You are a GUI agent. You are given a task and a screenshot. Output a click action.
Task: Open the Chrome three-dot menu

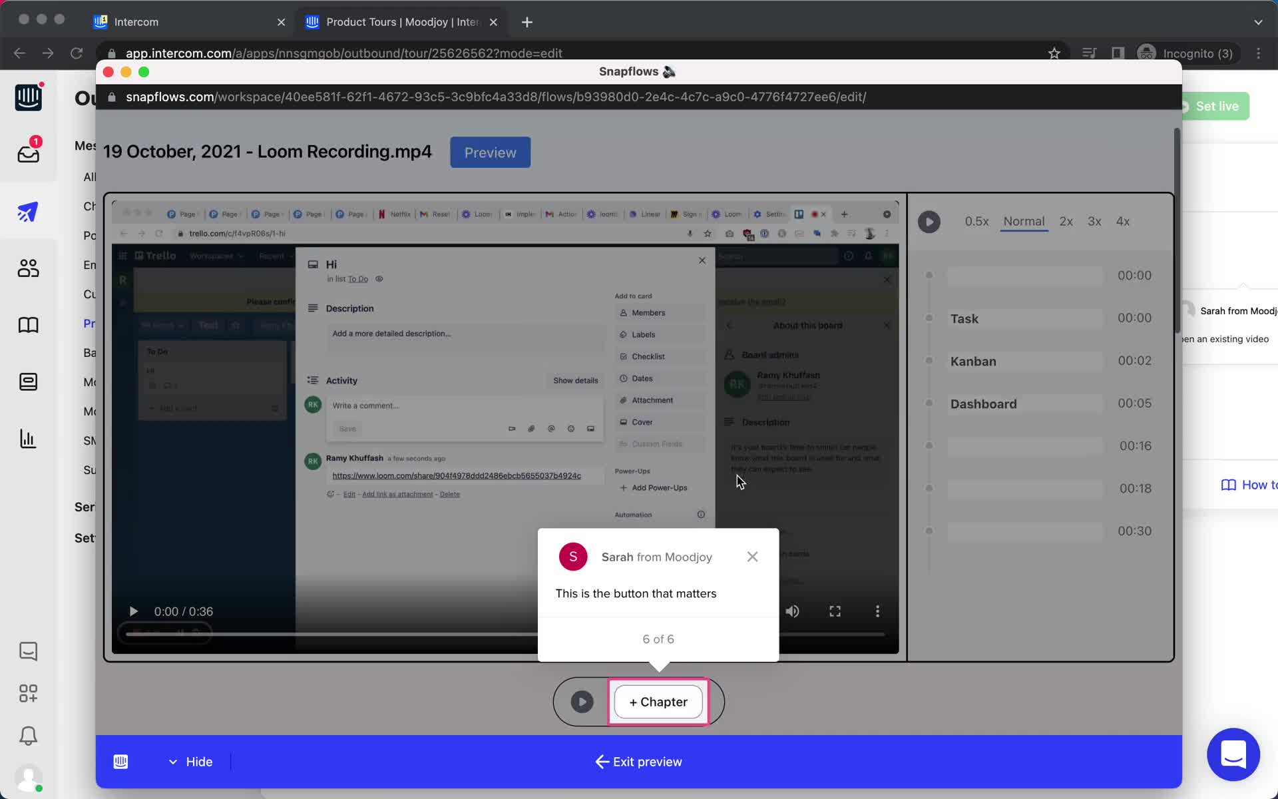click(1258, 53)
